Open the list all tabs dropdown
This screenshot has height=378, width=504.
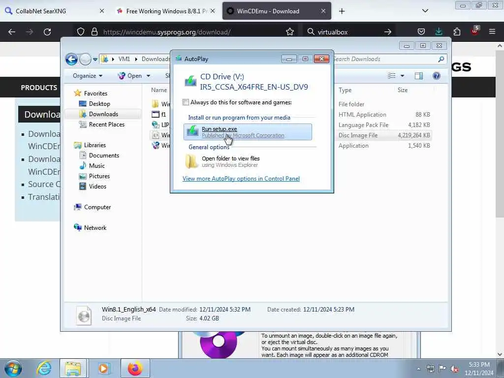point(425,11)
